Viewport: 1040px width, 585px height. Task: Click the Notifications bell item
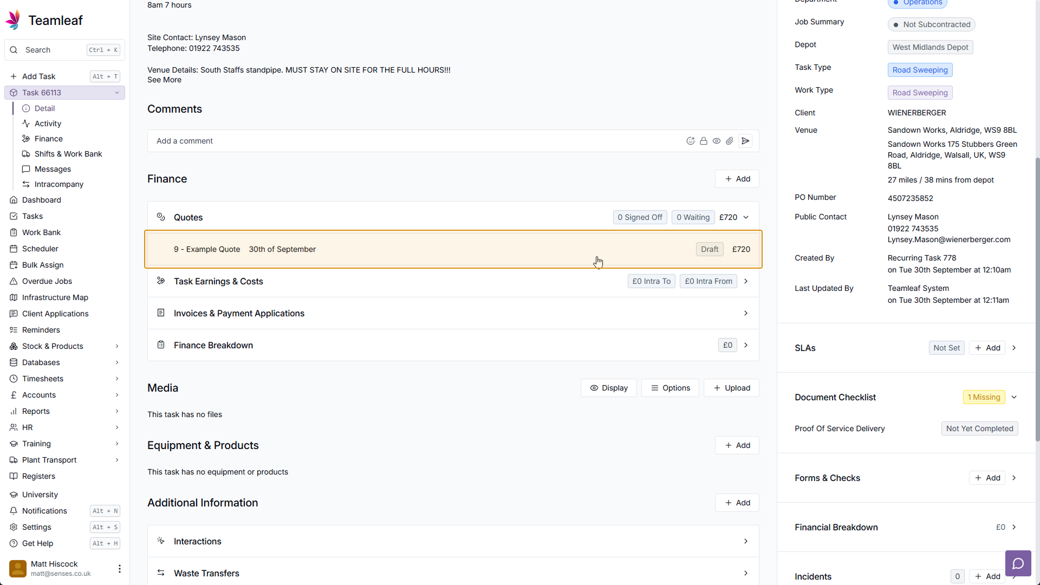coord(44,511)
